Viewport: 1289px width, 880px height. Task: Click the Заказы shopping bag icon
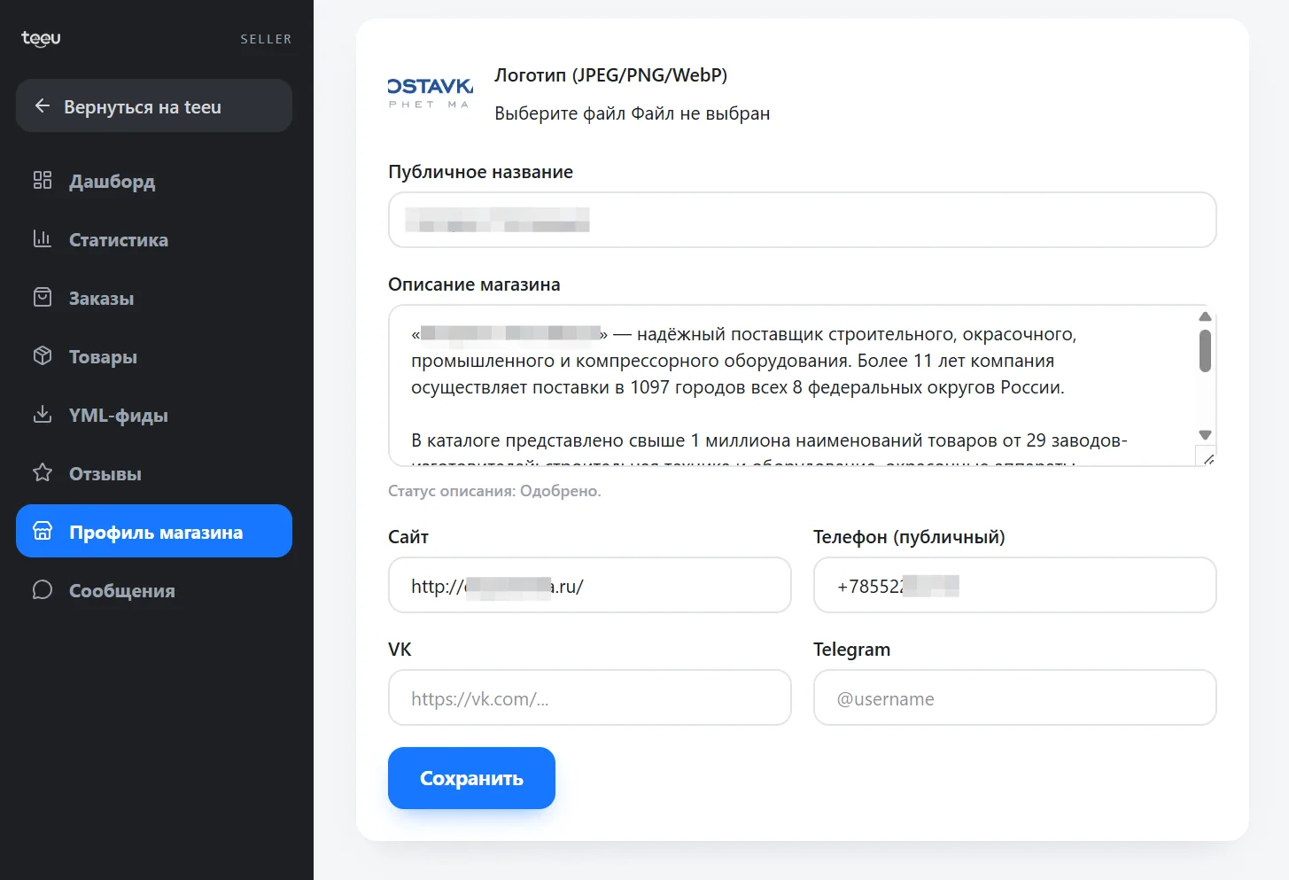coord(43,298)
